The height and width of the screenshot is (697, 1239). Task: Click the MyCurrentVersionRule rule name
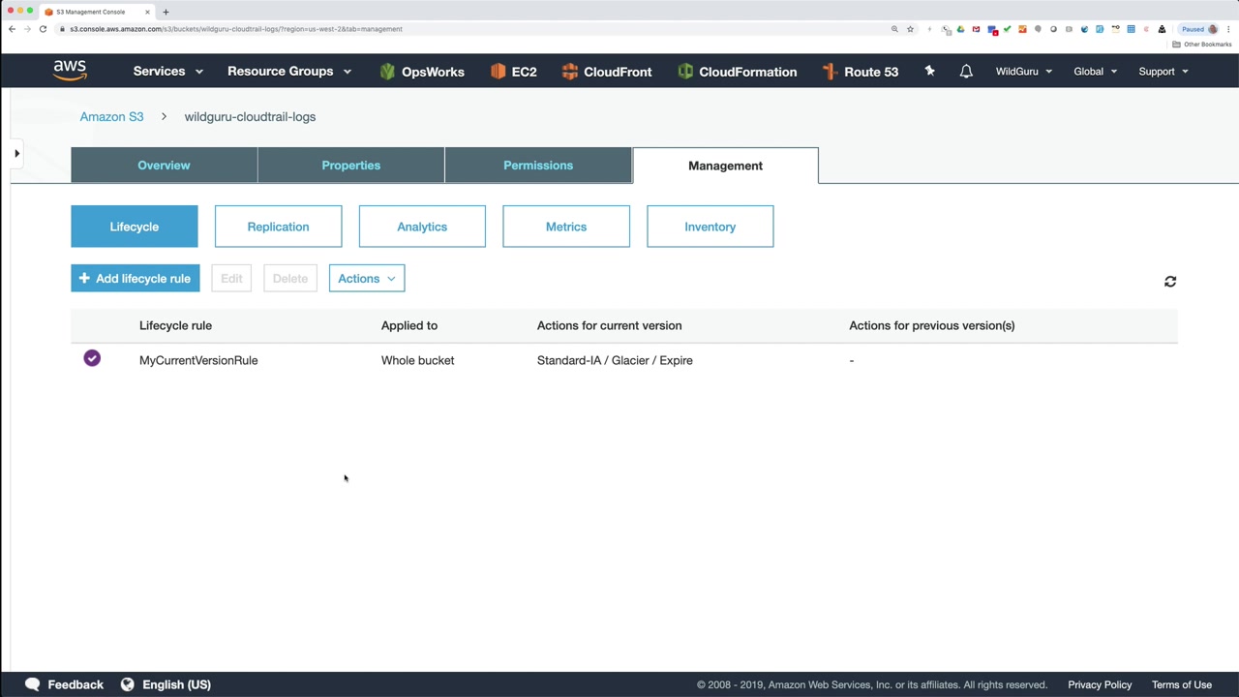point(198,360)
